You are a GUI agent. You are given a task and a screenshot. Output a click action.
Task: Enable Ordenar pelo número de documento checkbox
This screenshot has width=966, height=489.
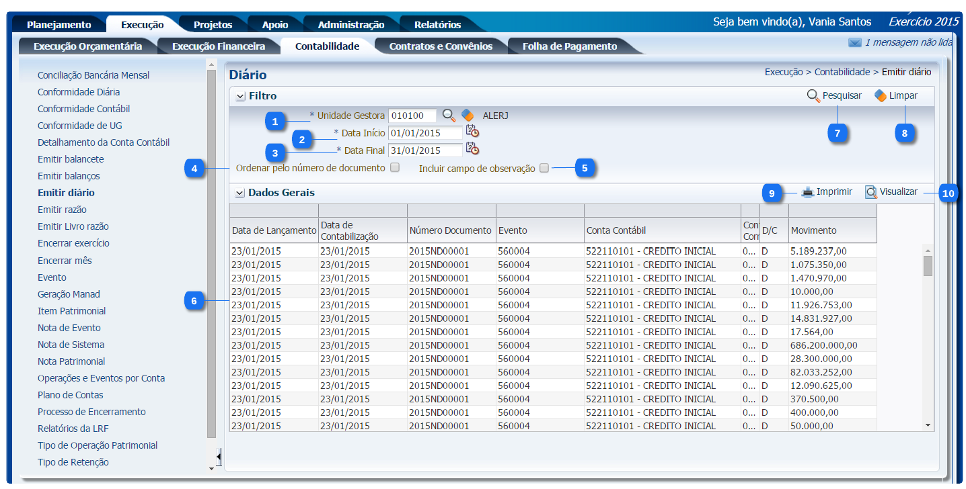(395, 167)
